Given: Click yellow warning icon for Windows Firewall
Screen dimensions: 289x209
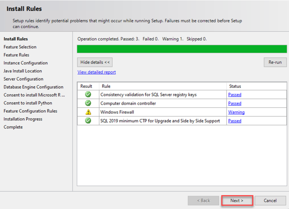Looking at the screenshot, I should tap(88, 112).
